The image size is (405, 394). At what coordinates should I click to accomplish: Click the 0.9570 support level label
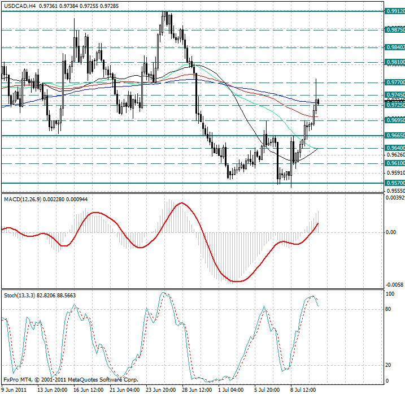point(394,183)
